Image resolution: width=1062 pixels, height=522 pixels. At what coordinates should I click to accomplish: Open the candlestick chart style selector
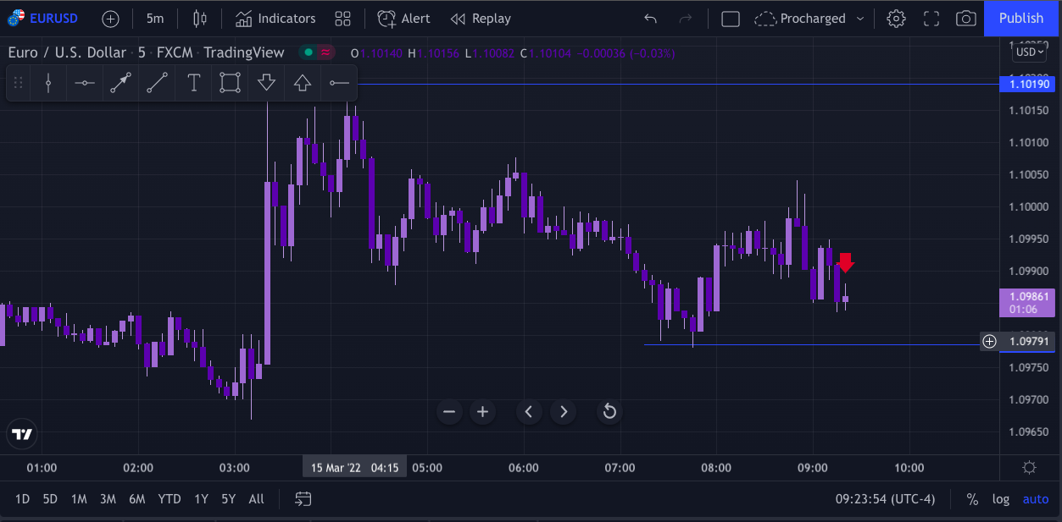(200, 19)
